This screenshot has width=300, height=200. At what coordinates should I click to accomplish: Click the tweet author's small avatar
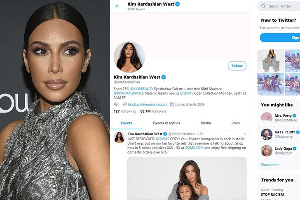click(119, 137)
